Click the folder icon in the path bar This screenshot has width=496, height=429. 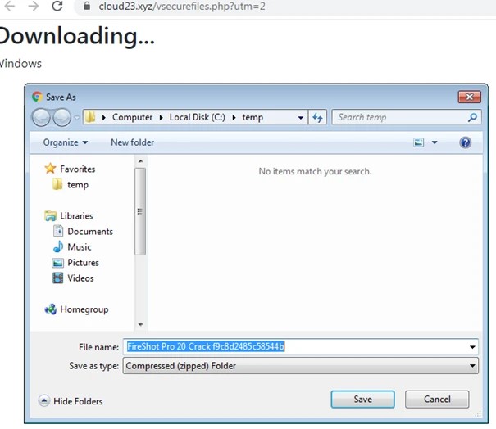click(90, 117)
